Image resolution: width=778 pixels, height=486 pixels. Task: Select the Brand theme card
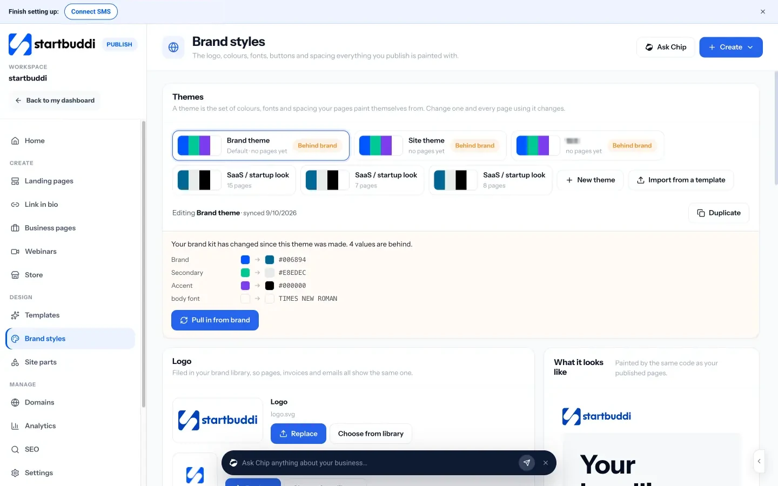[x=261, y=145]
